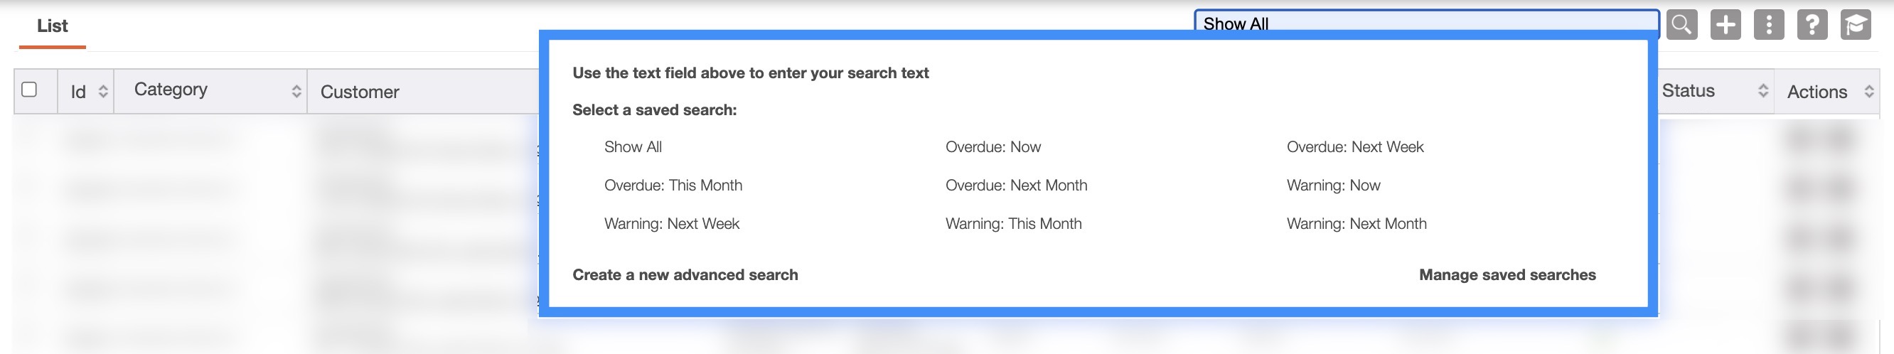Select Warning: Next Month saved search

coord(1356,223)
